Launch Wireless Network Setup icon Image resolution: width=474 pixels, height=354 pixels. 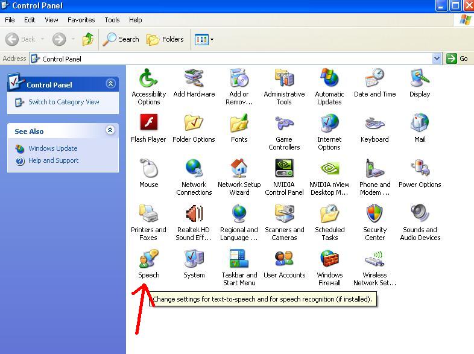(x=375, y=259)
